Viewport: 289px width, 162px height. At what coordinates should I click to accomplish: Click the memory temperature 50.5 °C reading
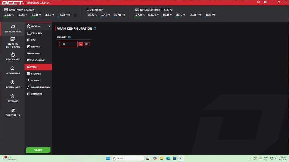coord(92,15)
